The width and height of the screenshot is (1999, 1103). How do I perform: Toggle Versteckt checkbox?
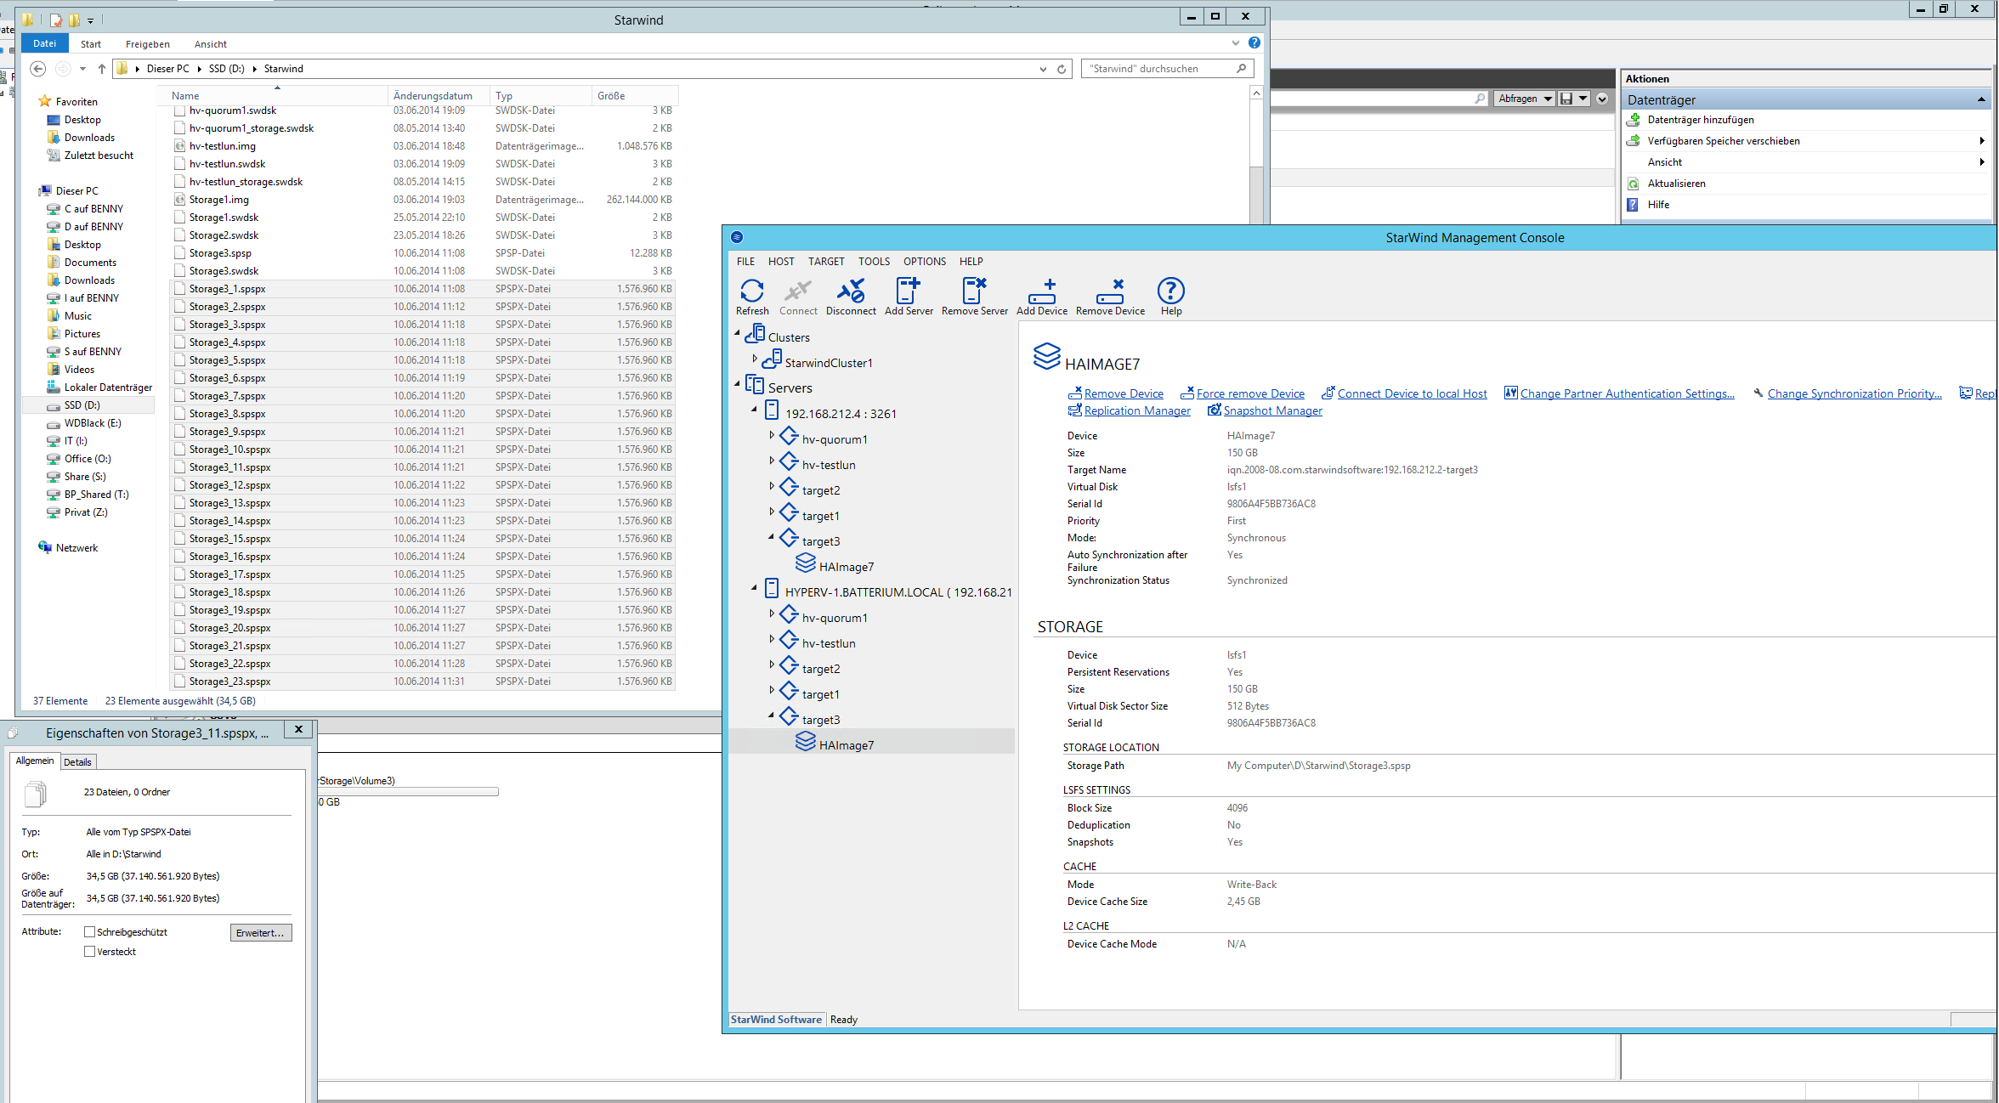tap(90, 952)
